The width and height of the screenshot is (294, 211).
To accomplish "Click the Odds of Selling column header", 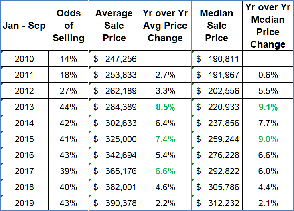I will (69, 26).
